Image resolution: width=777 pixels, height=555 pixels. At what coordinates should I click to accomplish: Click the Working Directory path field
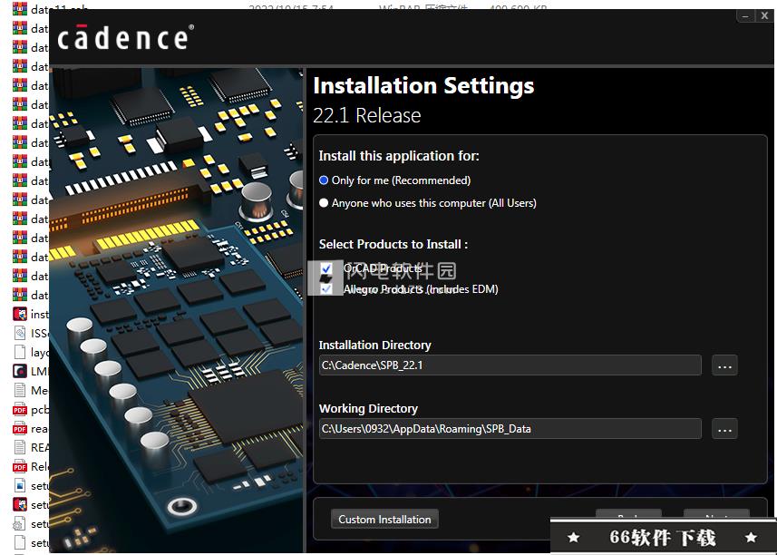pos(510,429)
